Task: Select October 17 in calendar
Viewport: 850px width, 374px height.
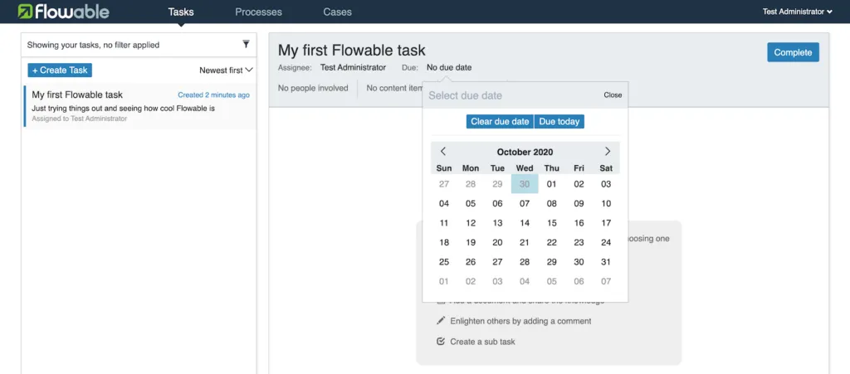Action: [x=606, y=223]
